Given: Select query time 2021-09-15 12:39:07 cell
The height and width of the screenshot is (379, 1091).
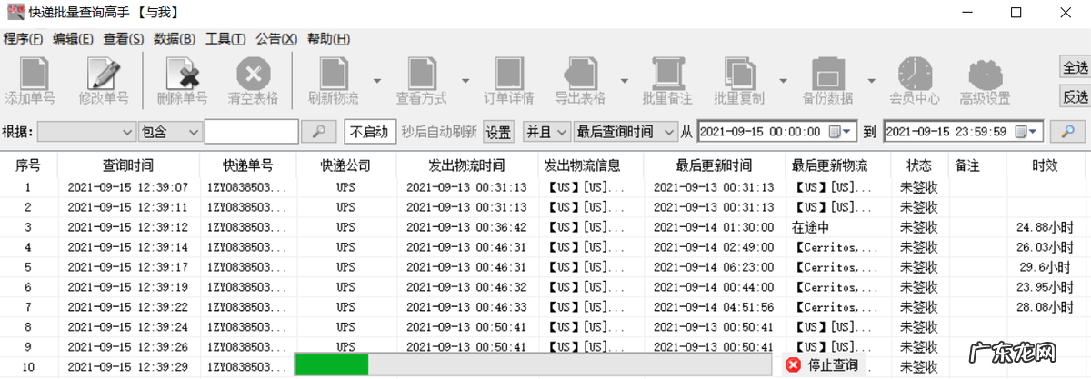Looking at the screenshot, I should pos(127,187).
